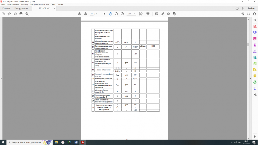Screen dimensions: 258x145
Task: Expand the left navigation pane arrow
Action: pyautogui.click(x=1, y=78)
